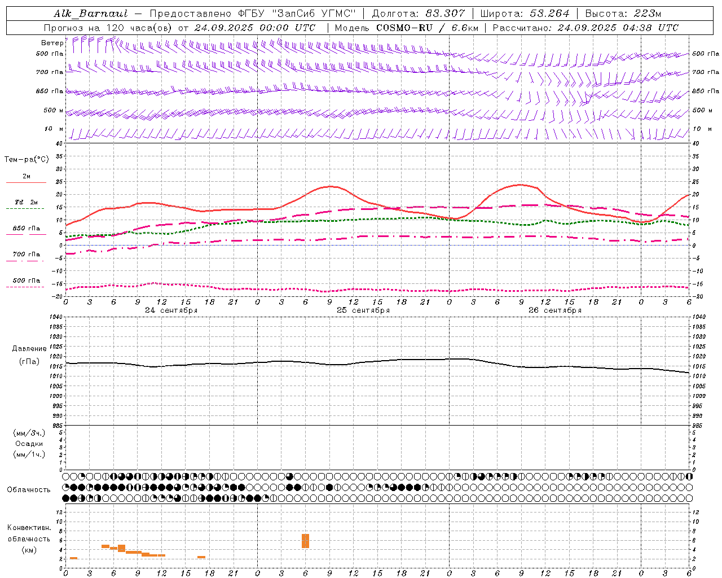The height and width of the screenshot is (578, 722).
Task: Click the Осадки panel label
Action: [29, 444]
